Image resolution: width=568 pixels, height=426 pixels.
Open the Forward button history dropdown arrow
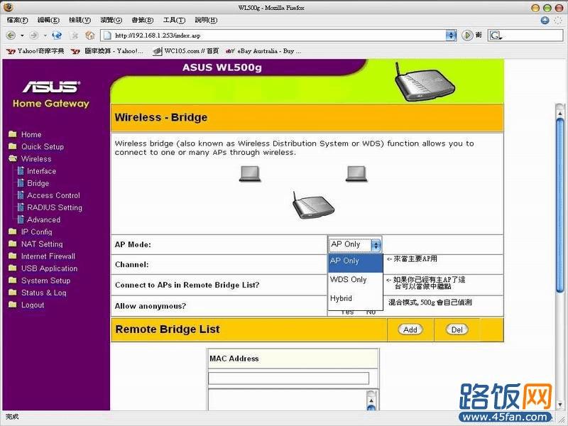[x=45, y=35]
